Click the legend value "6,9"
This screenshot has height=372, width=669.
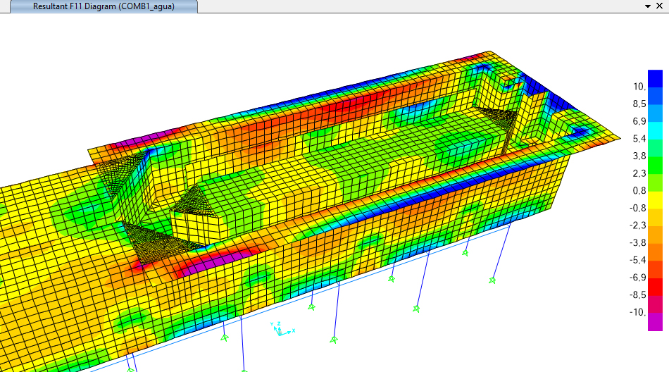coord(639,121)
